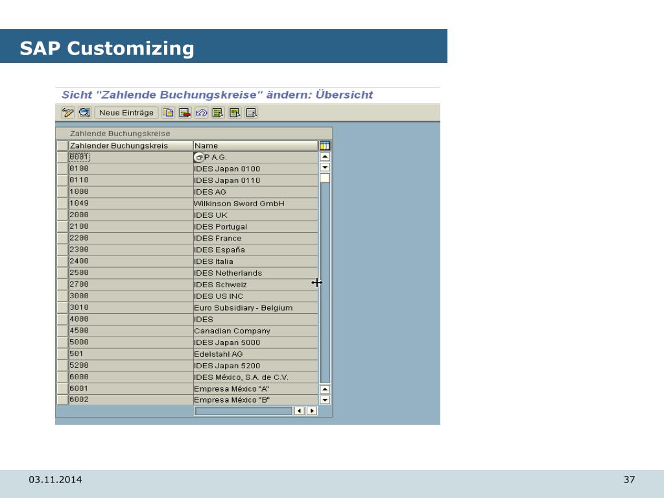Click the name cell IDES Japan 5200

(255, 366)
